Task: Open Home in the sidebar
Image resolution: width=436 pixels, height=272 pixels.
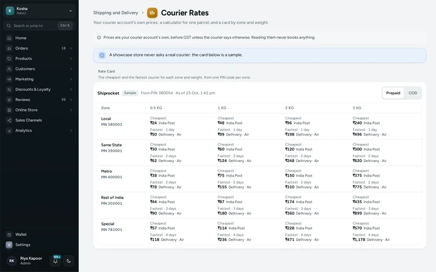Action: point(39,38)
